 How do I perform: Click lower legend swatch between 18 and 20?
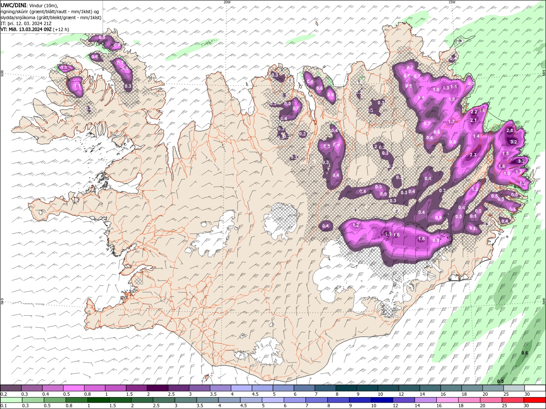pyautogui.click(x=469, y=400)
